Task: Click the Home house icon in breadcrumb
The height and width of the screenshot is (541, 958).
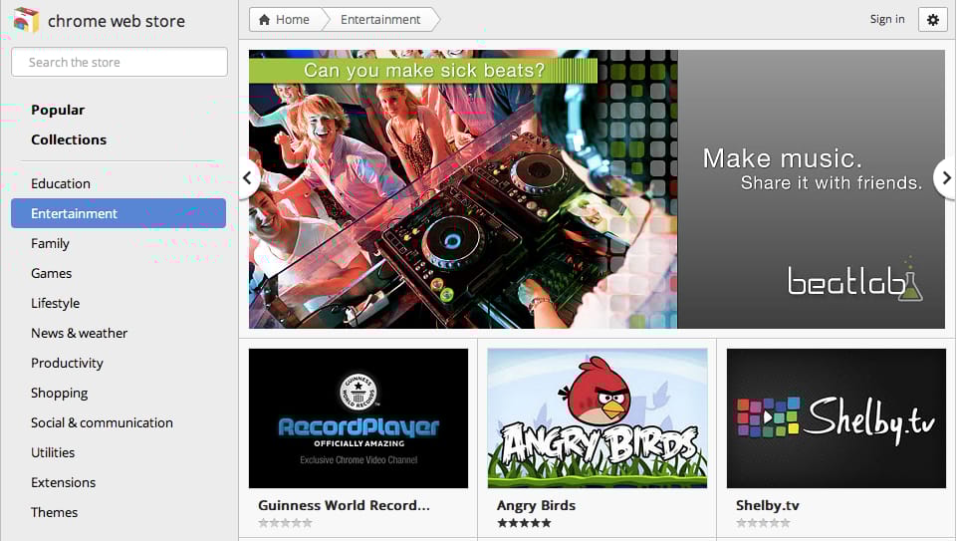Action: [264, 20]
